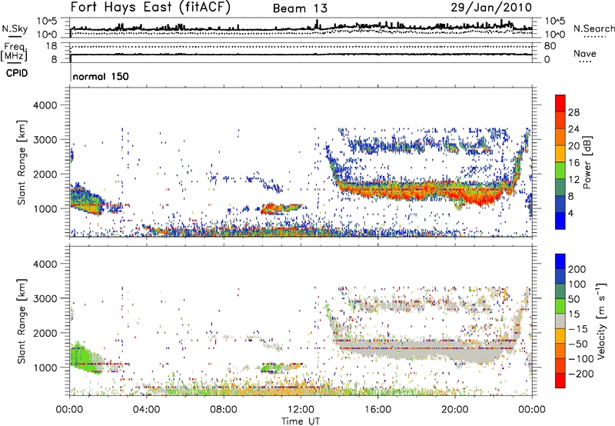Click the velocity panel "Slant Range [km]" axis title
615x426 pixels.
(x=22, y=321)
